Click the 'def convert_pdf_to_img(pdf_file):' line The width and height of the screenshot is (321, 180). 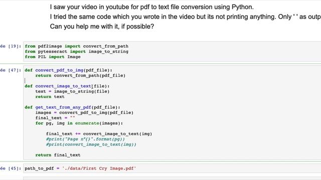point(69,70)
